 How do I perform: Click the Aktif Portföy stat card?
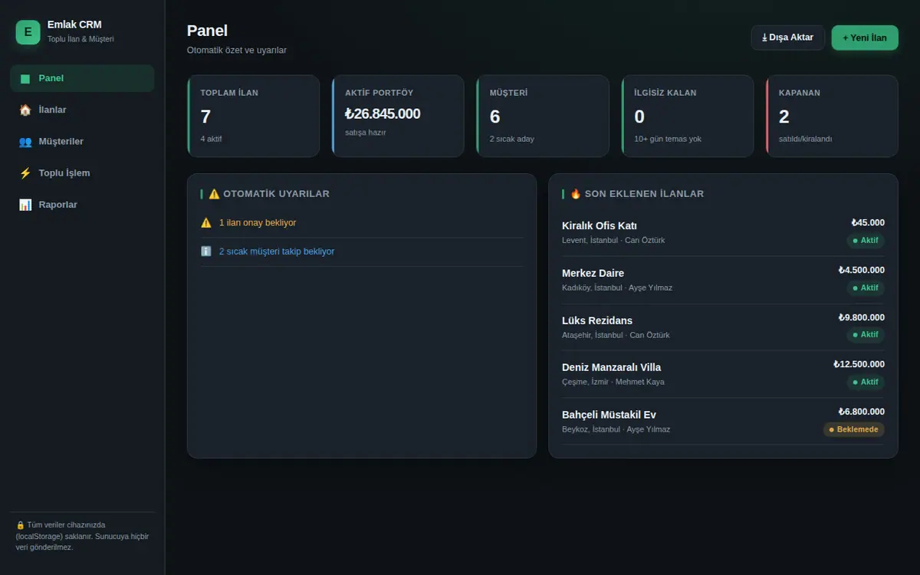(x=398, y=116)
